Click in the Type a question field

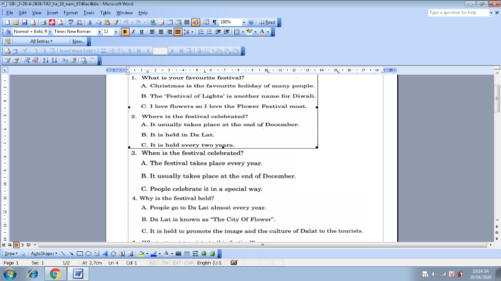[x=458, y=13]
